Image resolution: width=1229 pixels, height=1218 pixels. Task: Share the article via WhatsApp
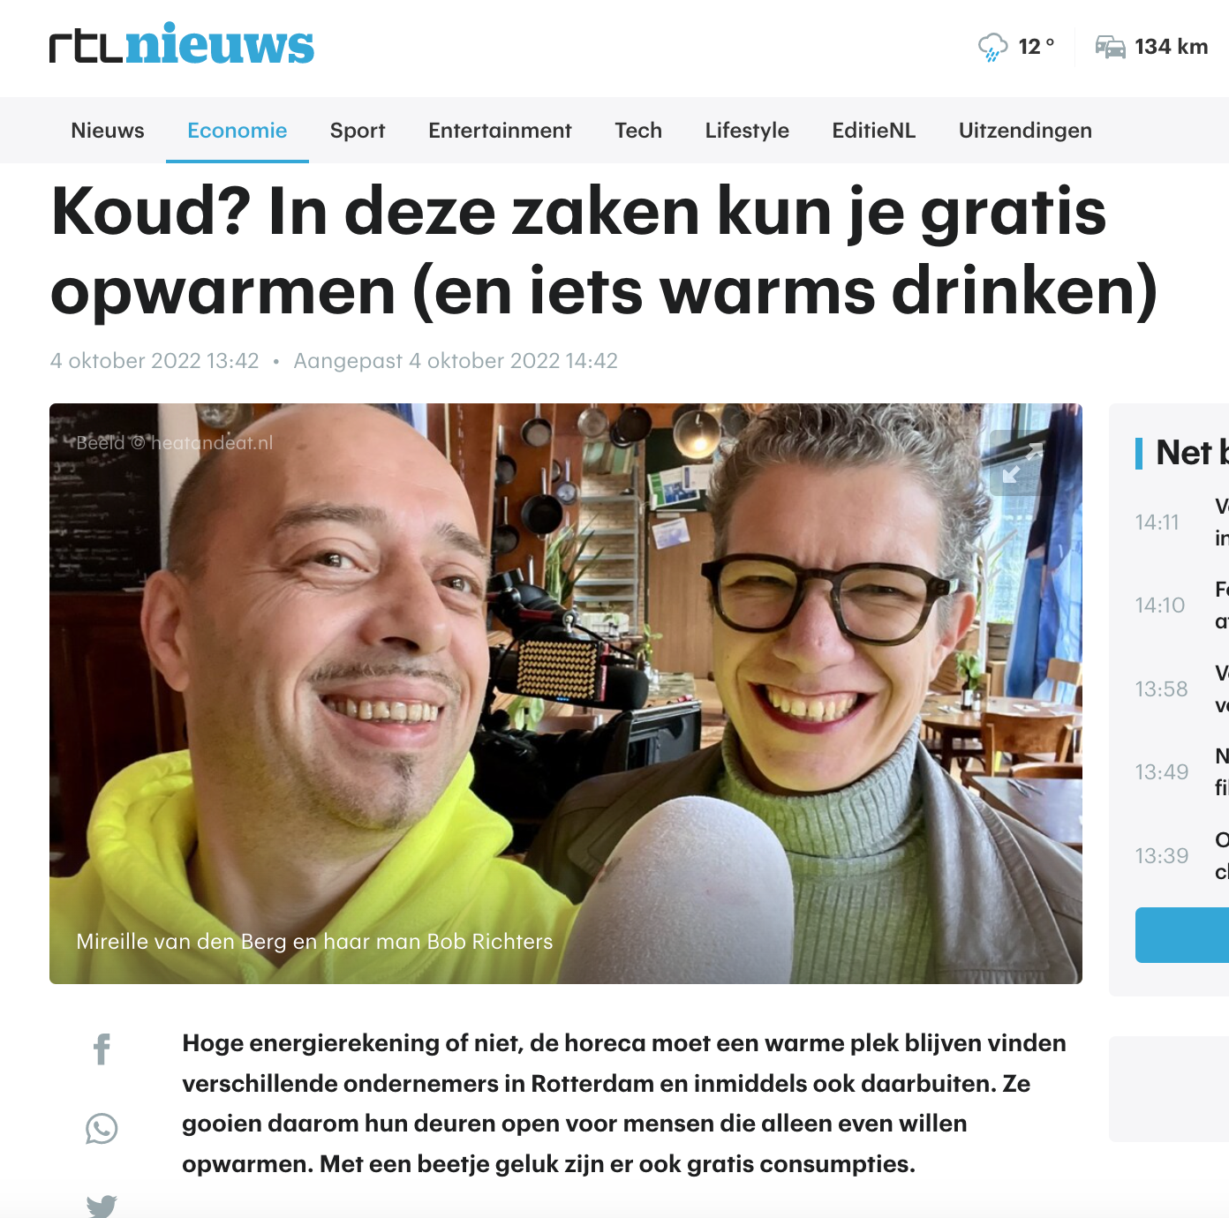pyautogui.click(x=102, y=1129)
